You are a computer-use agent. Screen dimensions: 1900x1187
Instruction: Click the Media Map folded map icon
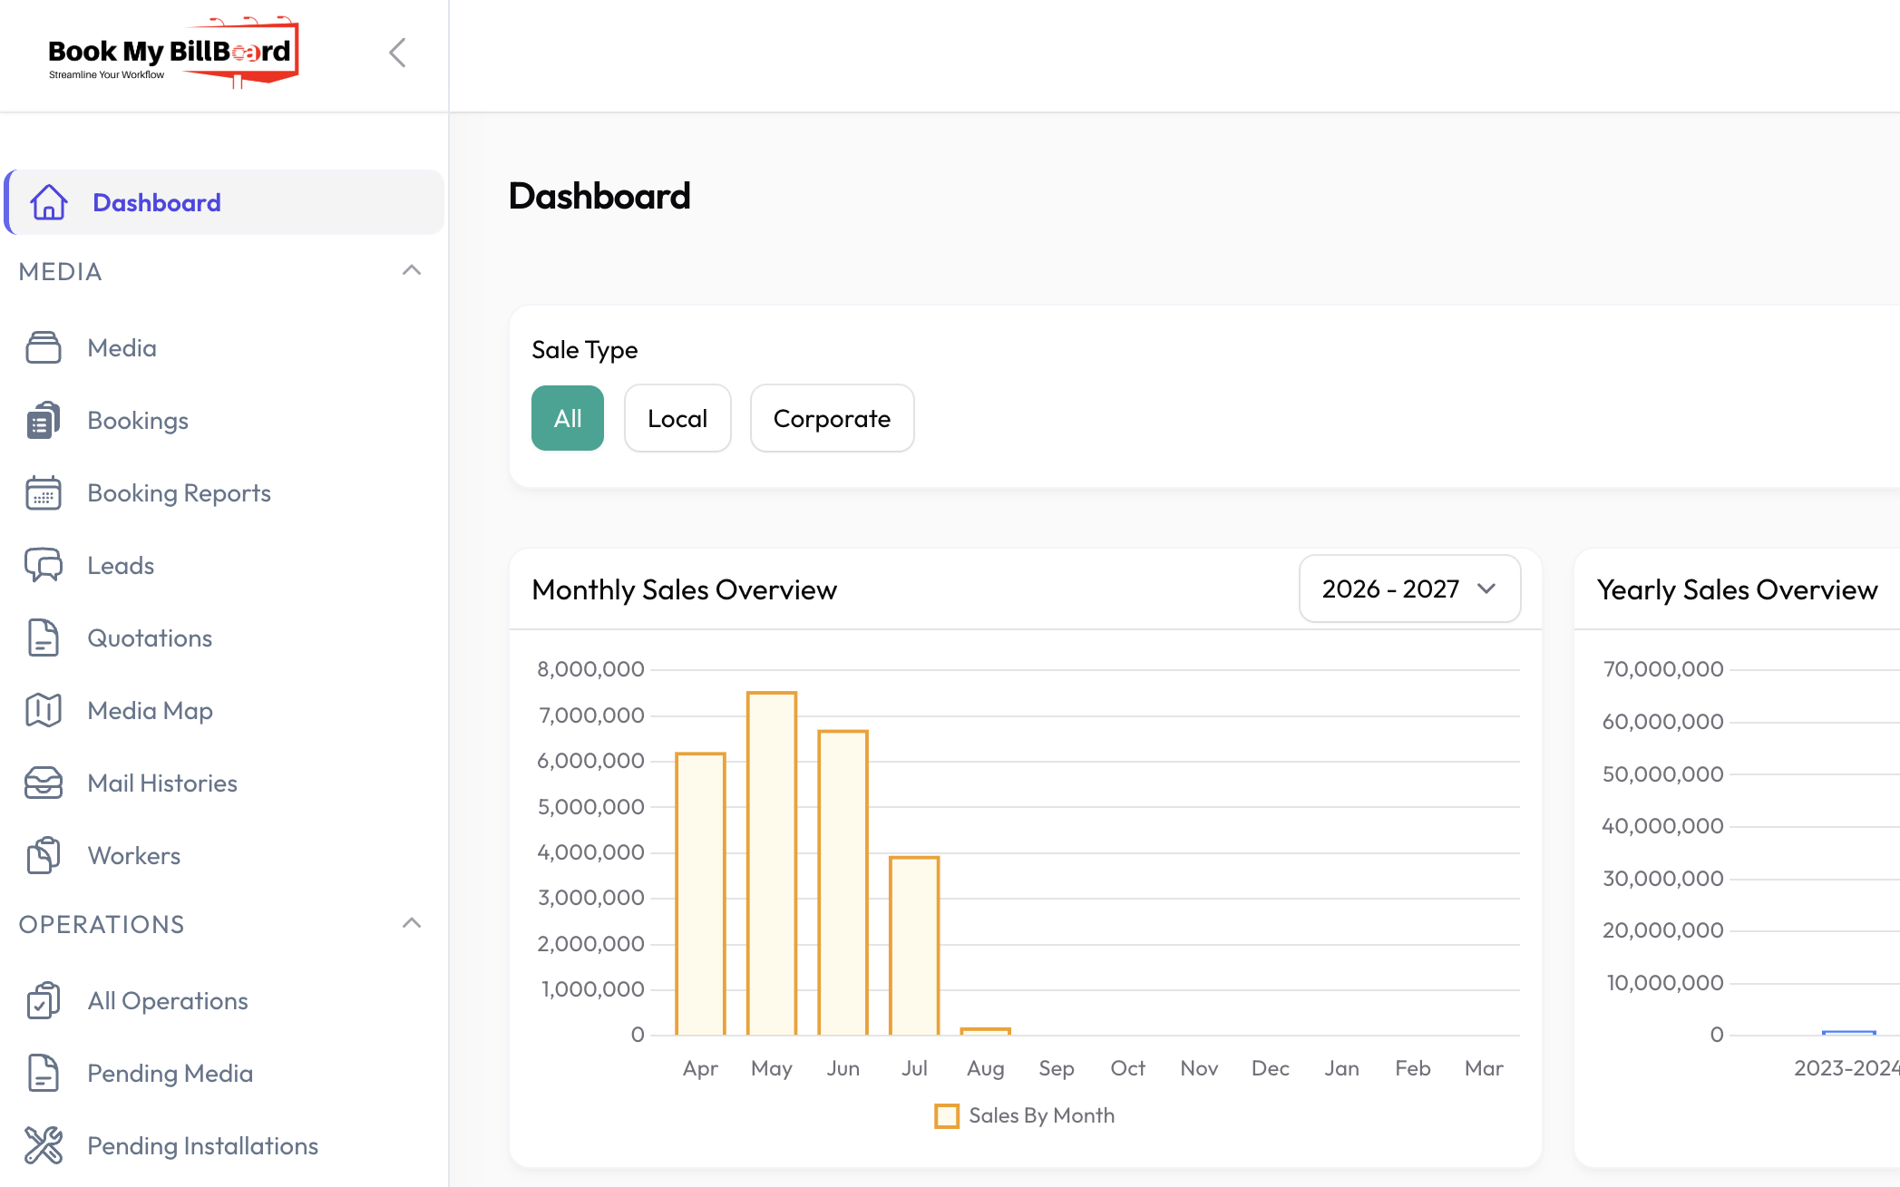coord(44,710)
